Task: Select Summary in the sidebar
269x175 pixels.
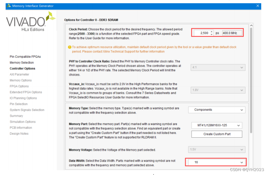Action: click(x=16, y=116)
